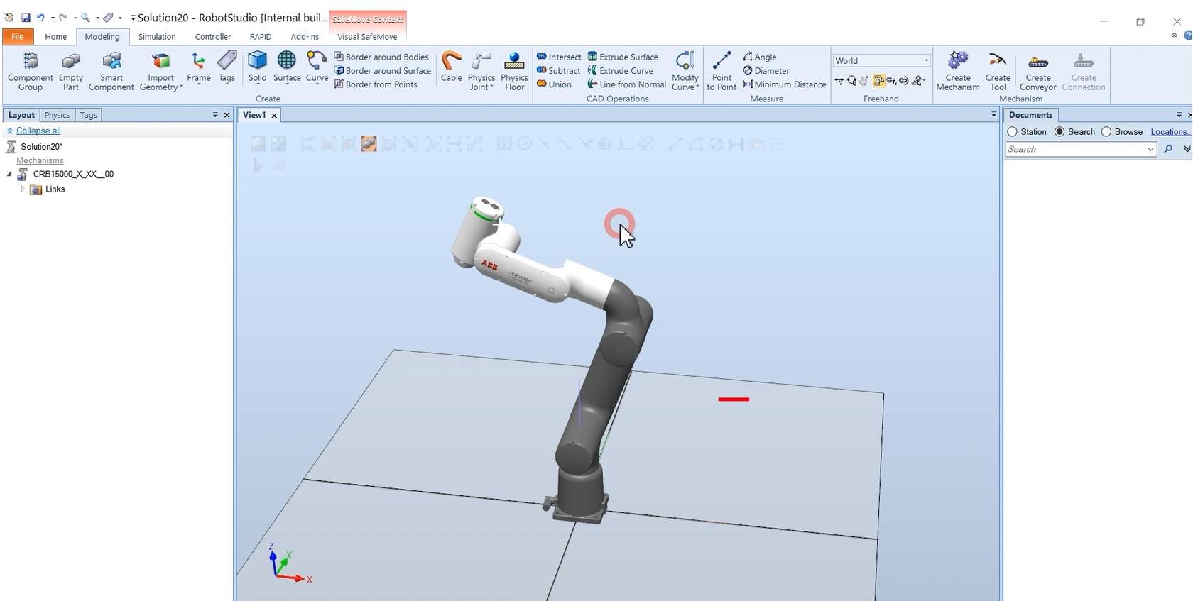The image size is (1193, 601).
Task: Switch to the Physics panel tab
Action: point(57,115)
